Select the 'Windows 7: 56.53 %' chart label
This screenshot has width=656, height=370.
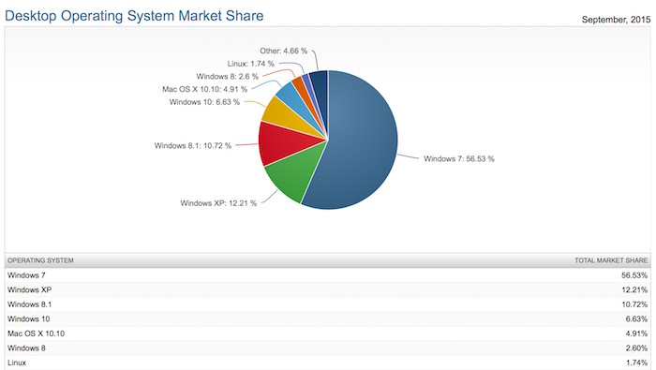[x=459, y=159]
